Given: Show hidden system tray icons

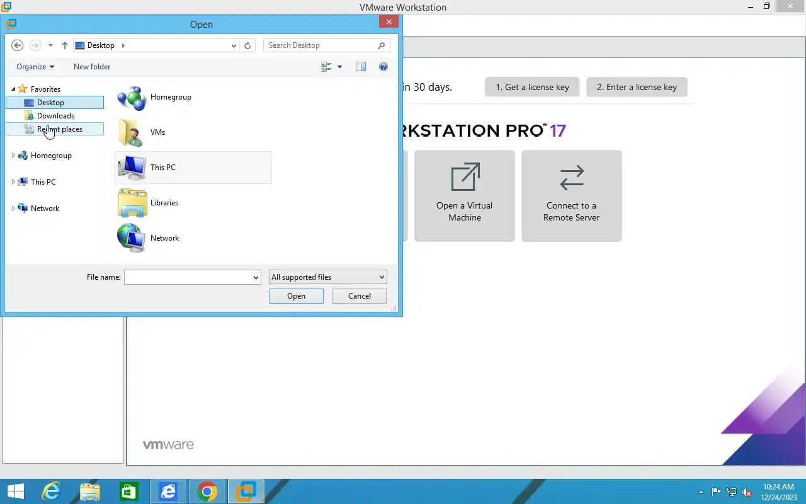Looking at the screenshot, I should tap(701, 492).
